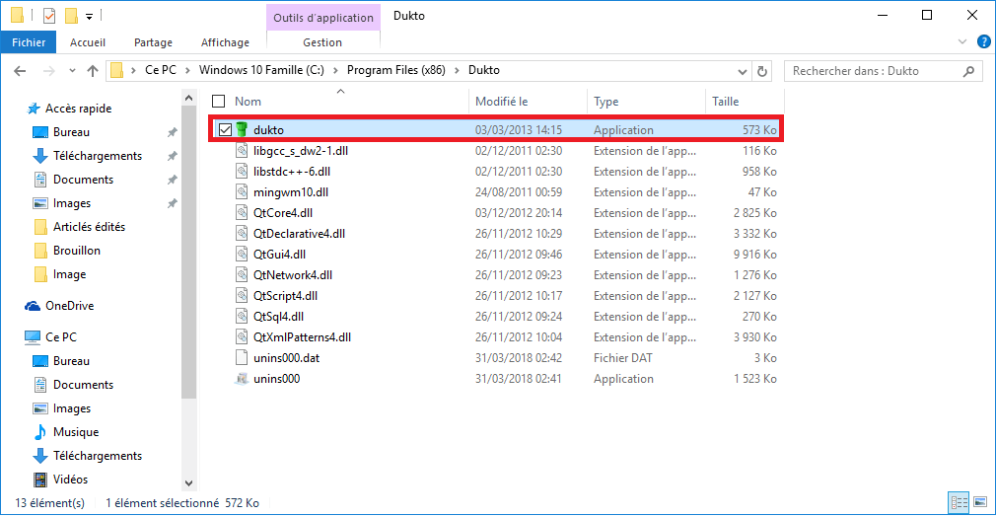Click the back navigation arrow

pyautogui.click(x=21, y=71)
